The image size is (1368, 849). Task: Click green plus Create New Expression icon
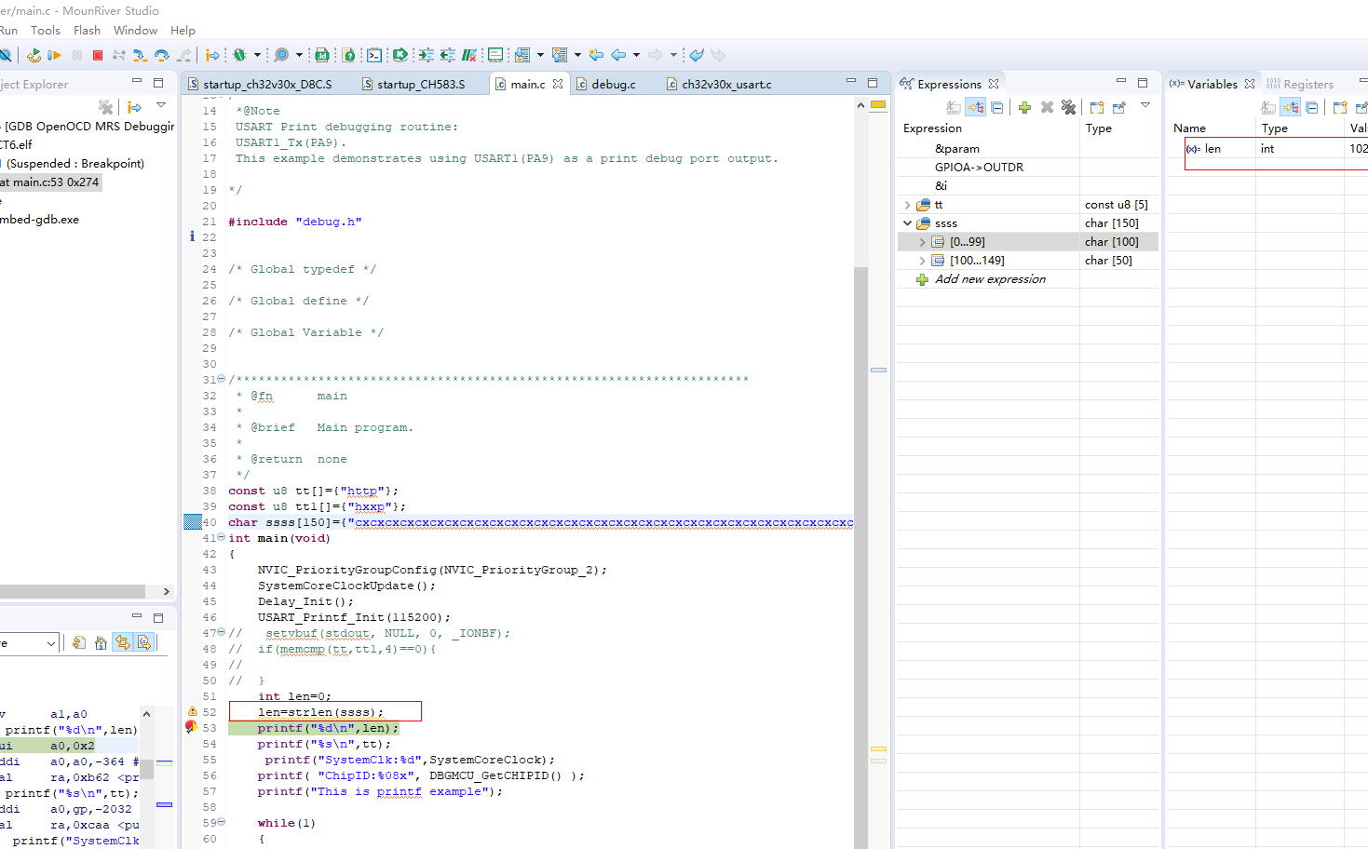pyautogui.click(x=1024, y=108)
